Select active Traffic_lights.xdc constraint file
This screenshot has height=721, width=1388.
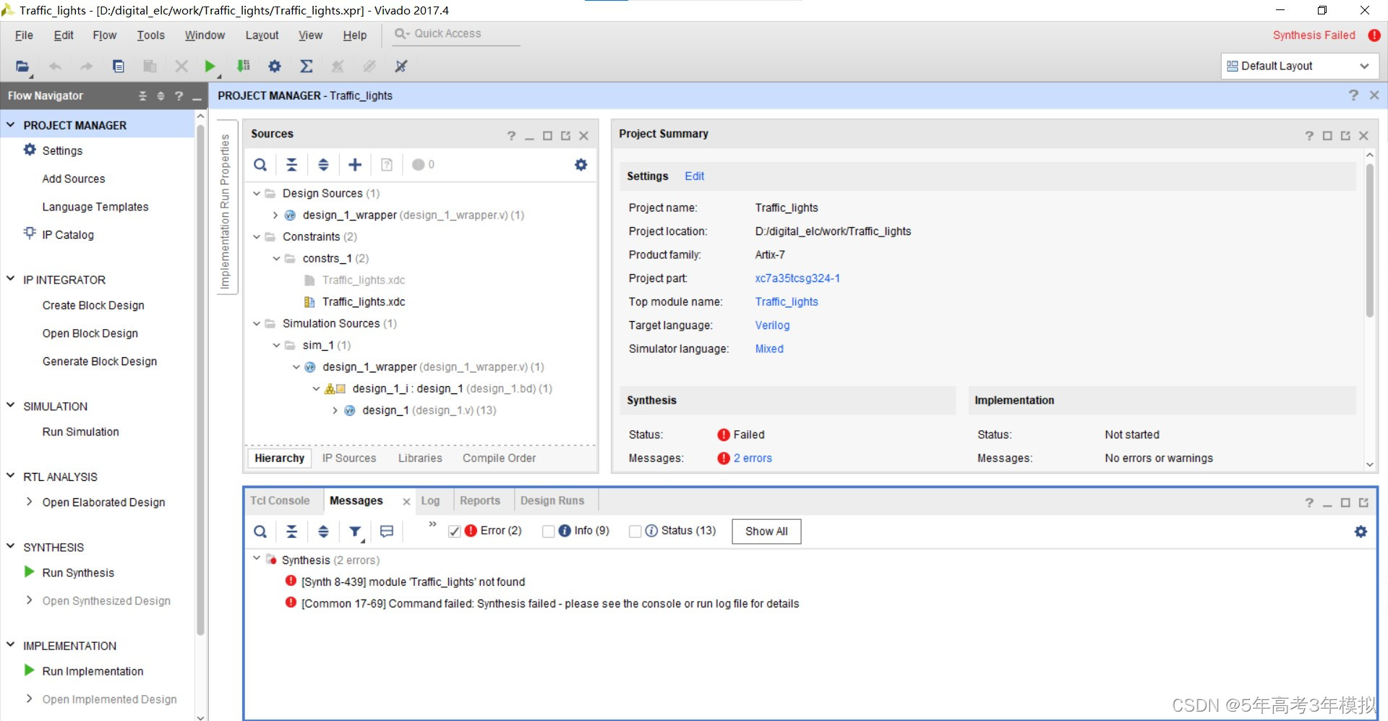pyautogui.click(x=364, y=302)
